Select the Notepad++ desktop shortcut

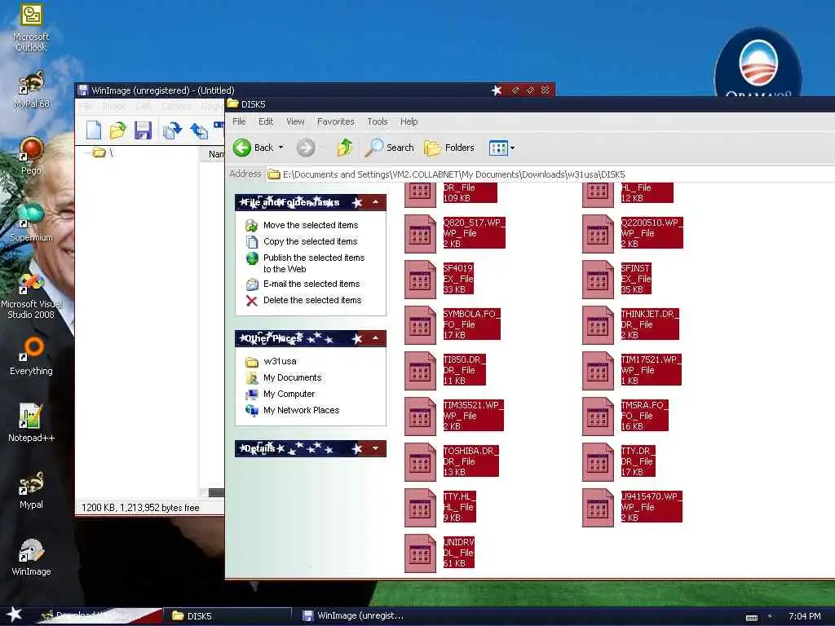coord(31,416)
